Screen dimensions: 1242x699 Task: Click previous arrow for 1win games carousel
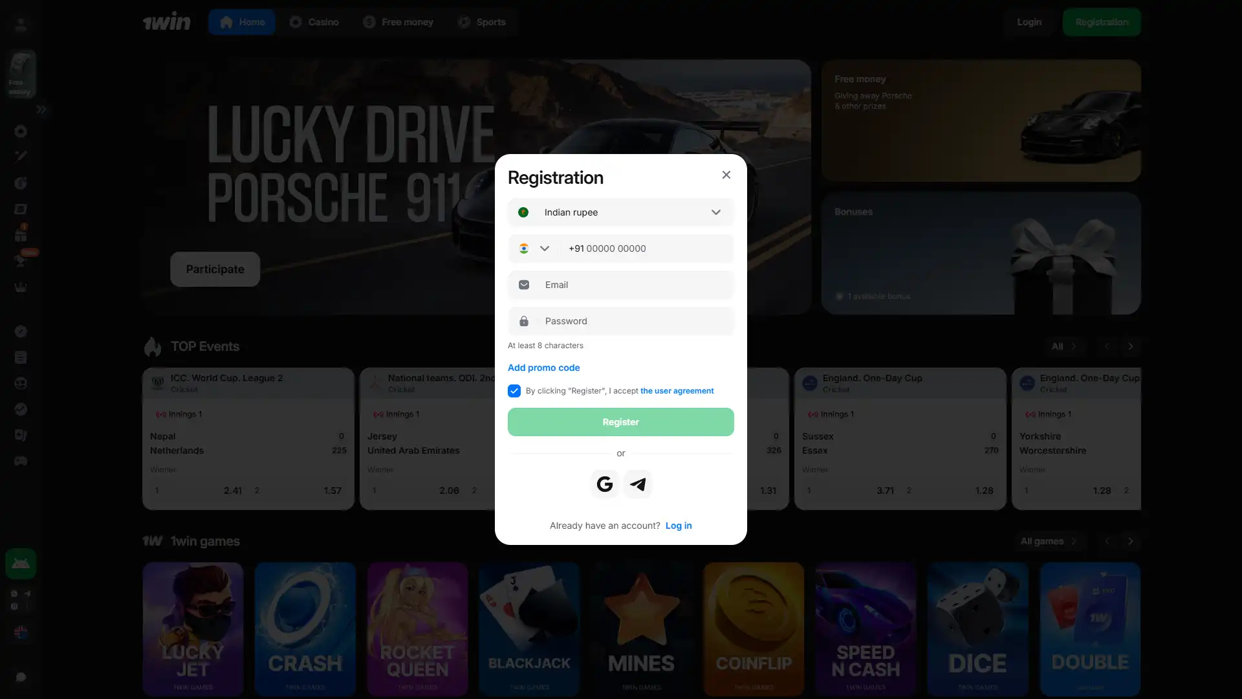(1107, 541)
